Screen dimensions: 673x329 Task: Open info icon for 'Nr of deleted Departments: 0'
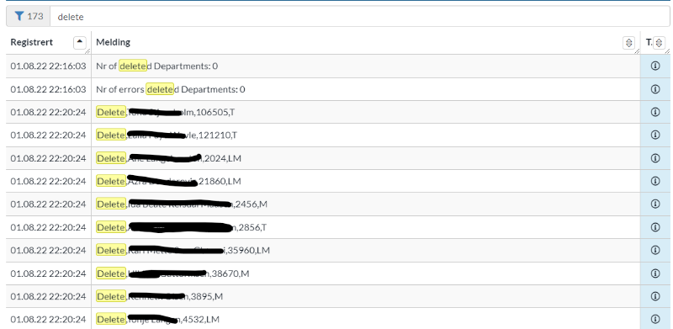(x=655, y=66)
